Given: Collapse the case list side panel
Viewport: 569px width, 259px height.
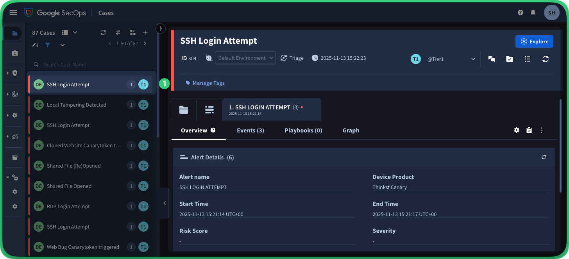Looking at the screenshot, I should pos(165,203).
